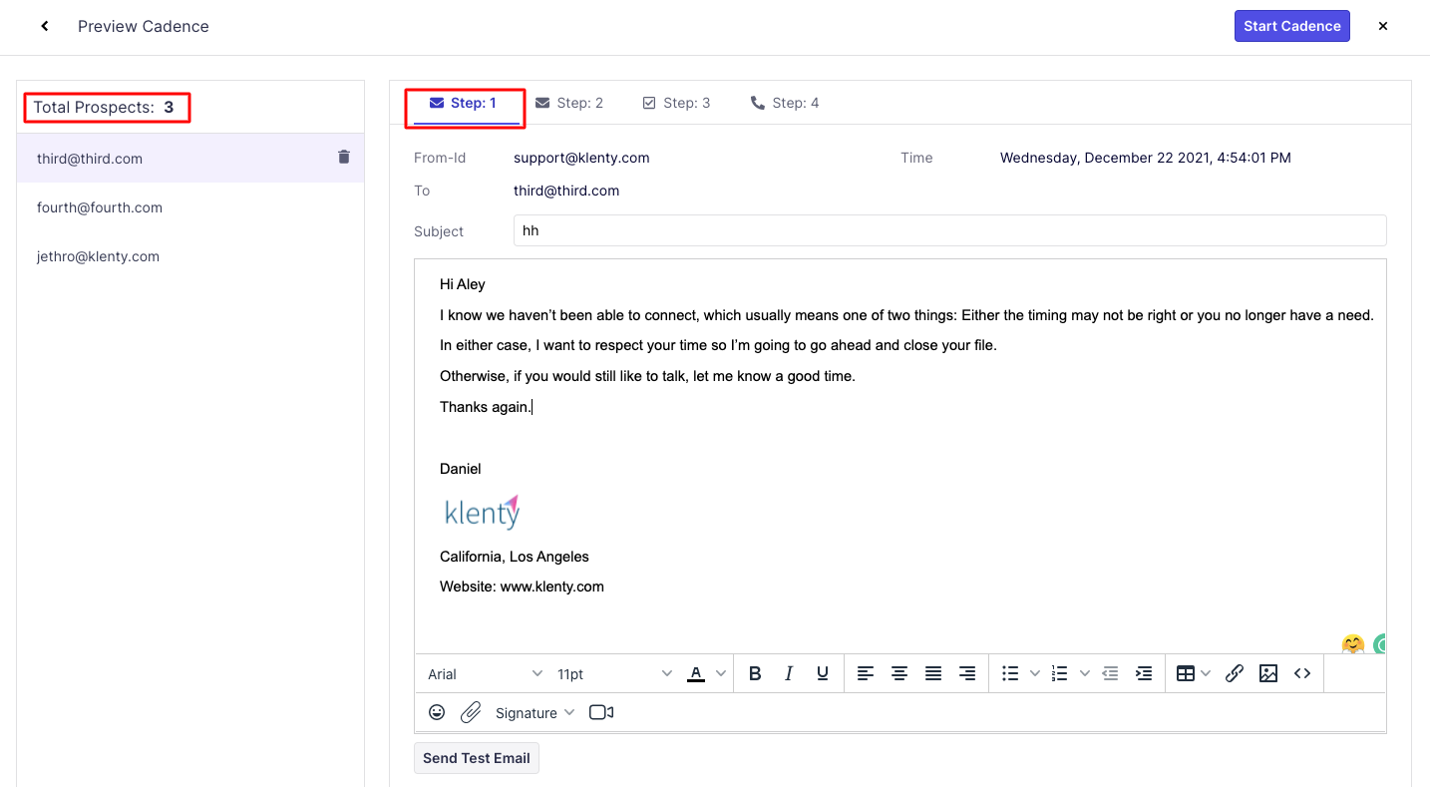This screenshot has height=787, width=1430.
Task: Click into the Subject field
Action: [x=949, y=230]
